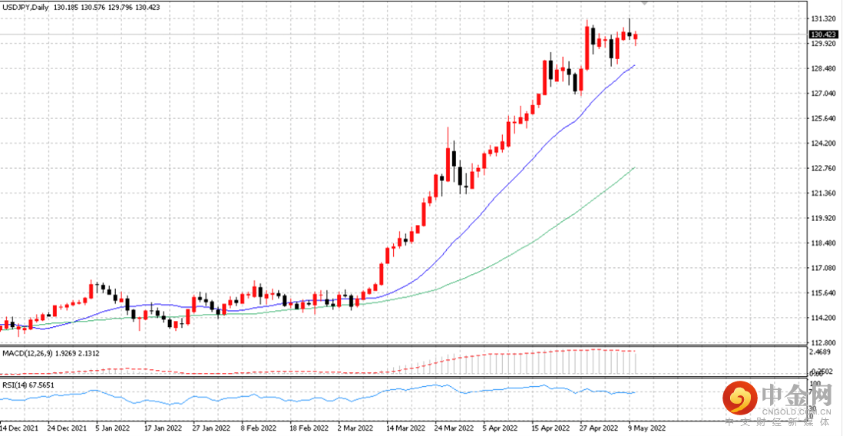
Task: Click the 129.920 price axis label
Action: pos(822,44)
